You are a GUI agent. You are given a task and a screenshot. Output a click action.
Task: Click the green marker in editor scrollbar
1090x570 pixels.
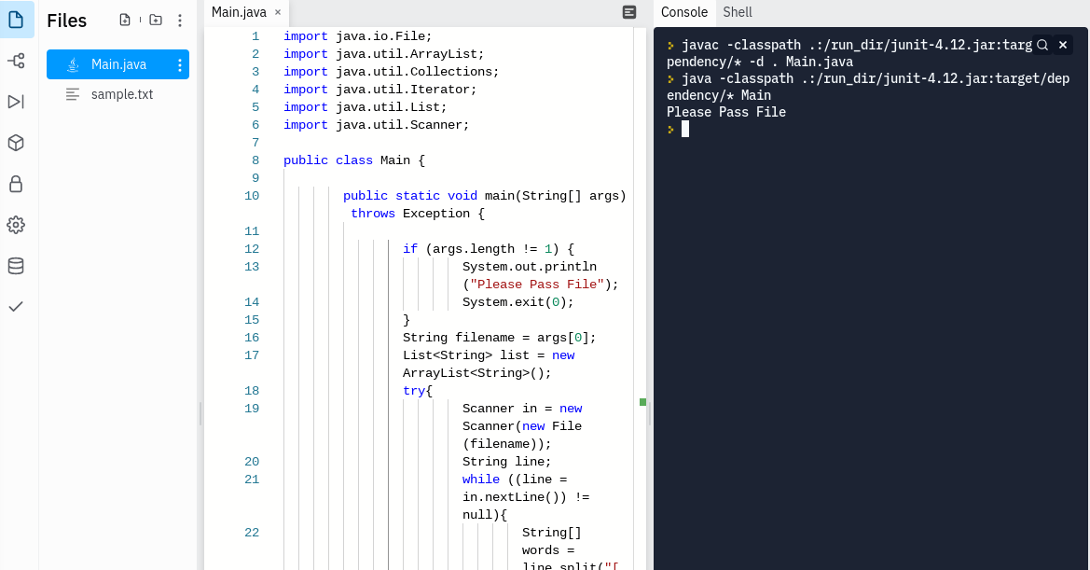[x=643, y=402]
